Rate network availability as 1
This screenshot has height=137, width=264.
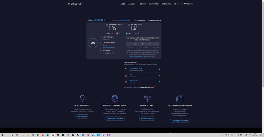click(x=129, y=44)
